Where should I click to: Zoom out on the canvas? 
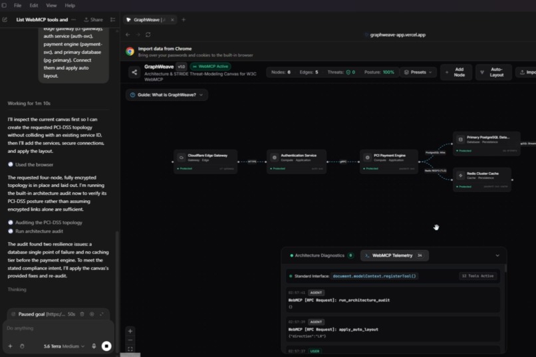point(130,340)
